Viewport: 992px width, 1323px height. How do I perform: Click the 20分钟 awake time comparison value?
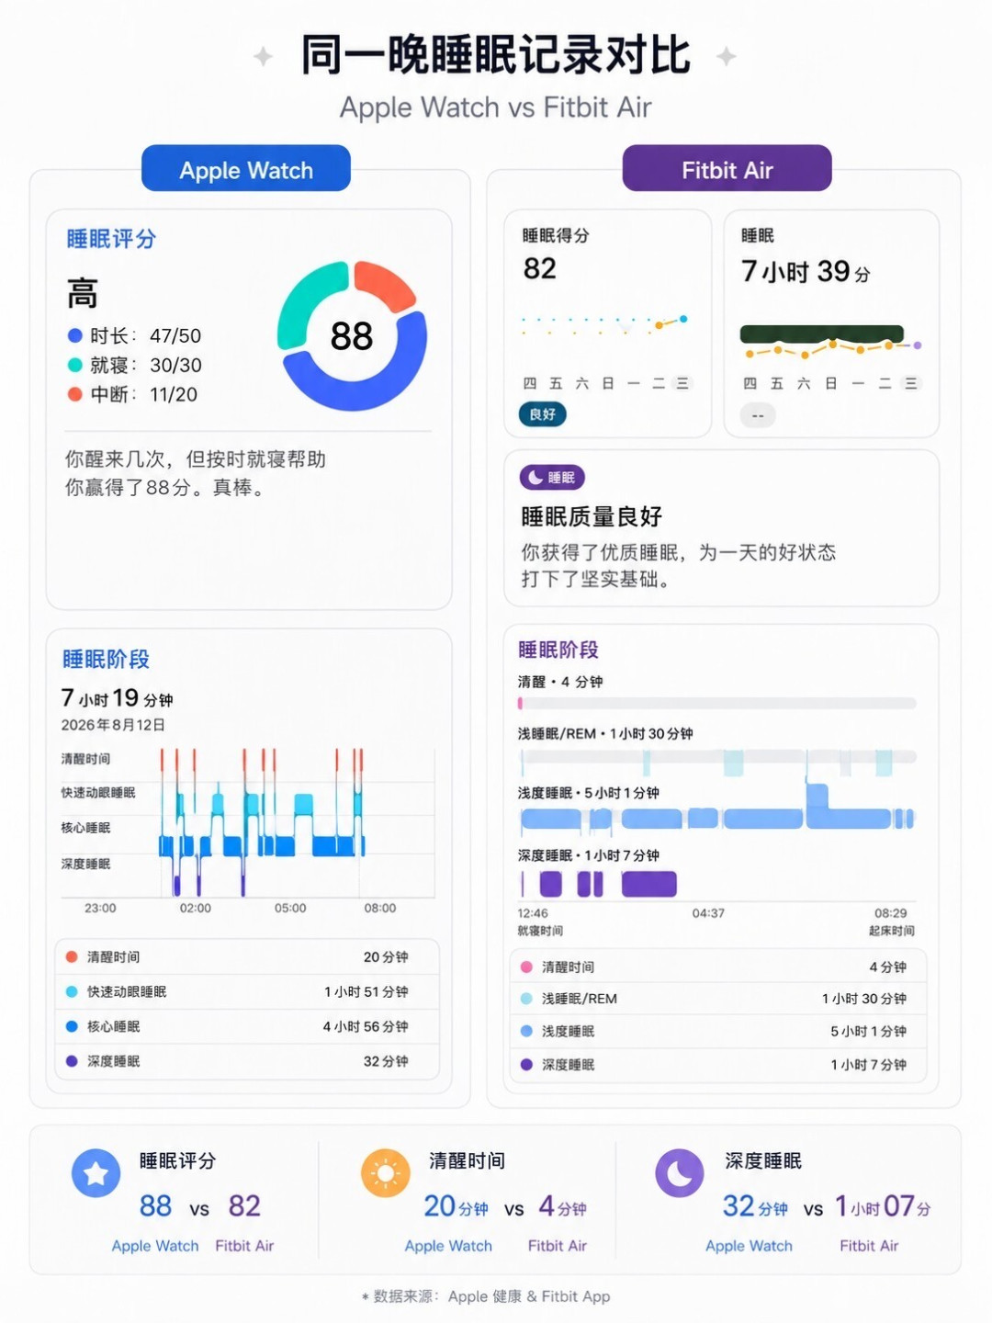[456, 1206]
